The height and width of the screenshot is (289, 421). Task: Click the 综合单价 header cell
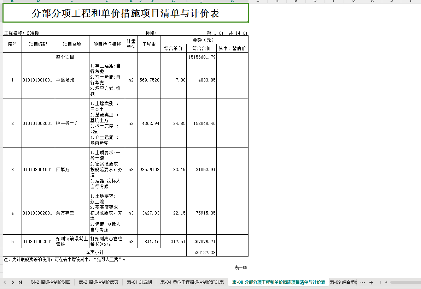coord(174,48)
